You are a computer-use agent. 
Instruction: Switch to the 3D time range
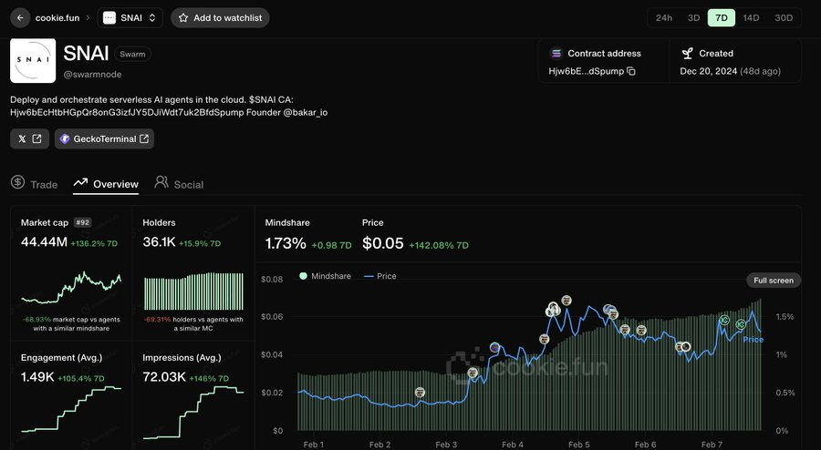tap(693, 17)
